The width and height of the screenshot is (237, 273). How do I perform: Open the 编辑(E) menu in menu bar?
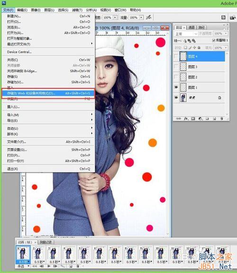[22, 10]
